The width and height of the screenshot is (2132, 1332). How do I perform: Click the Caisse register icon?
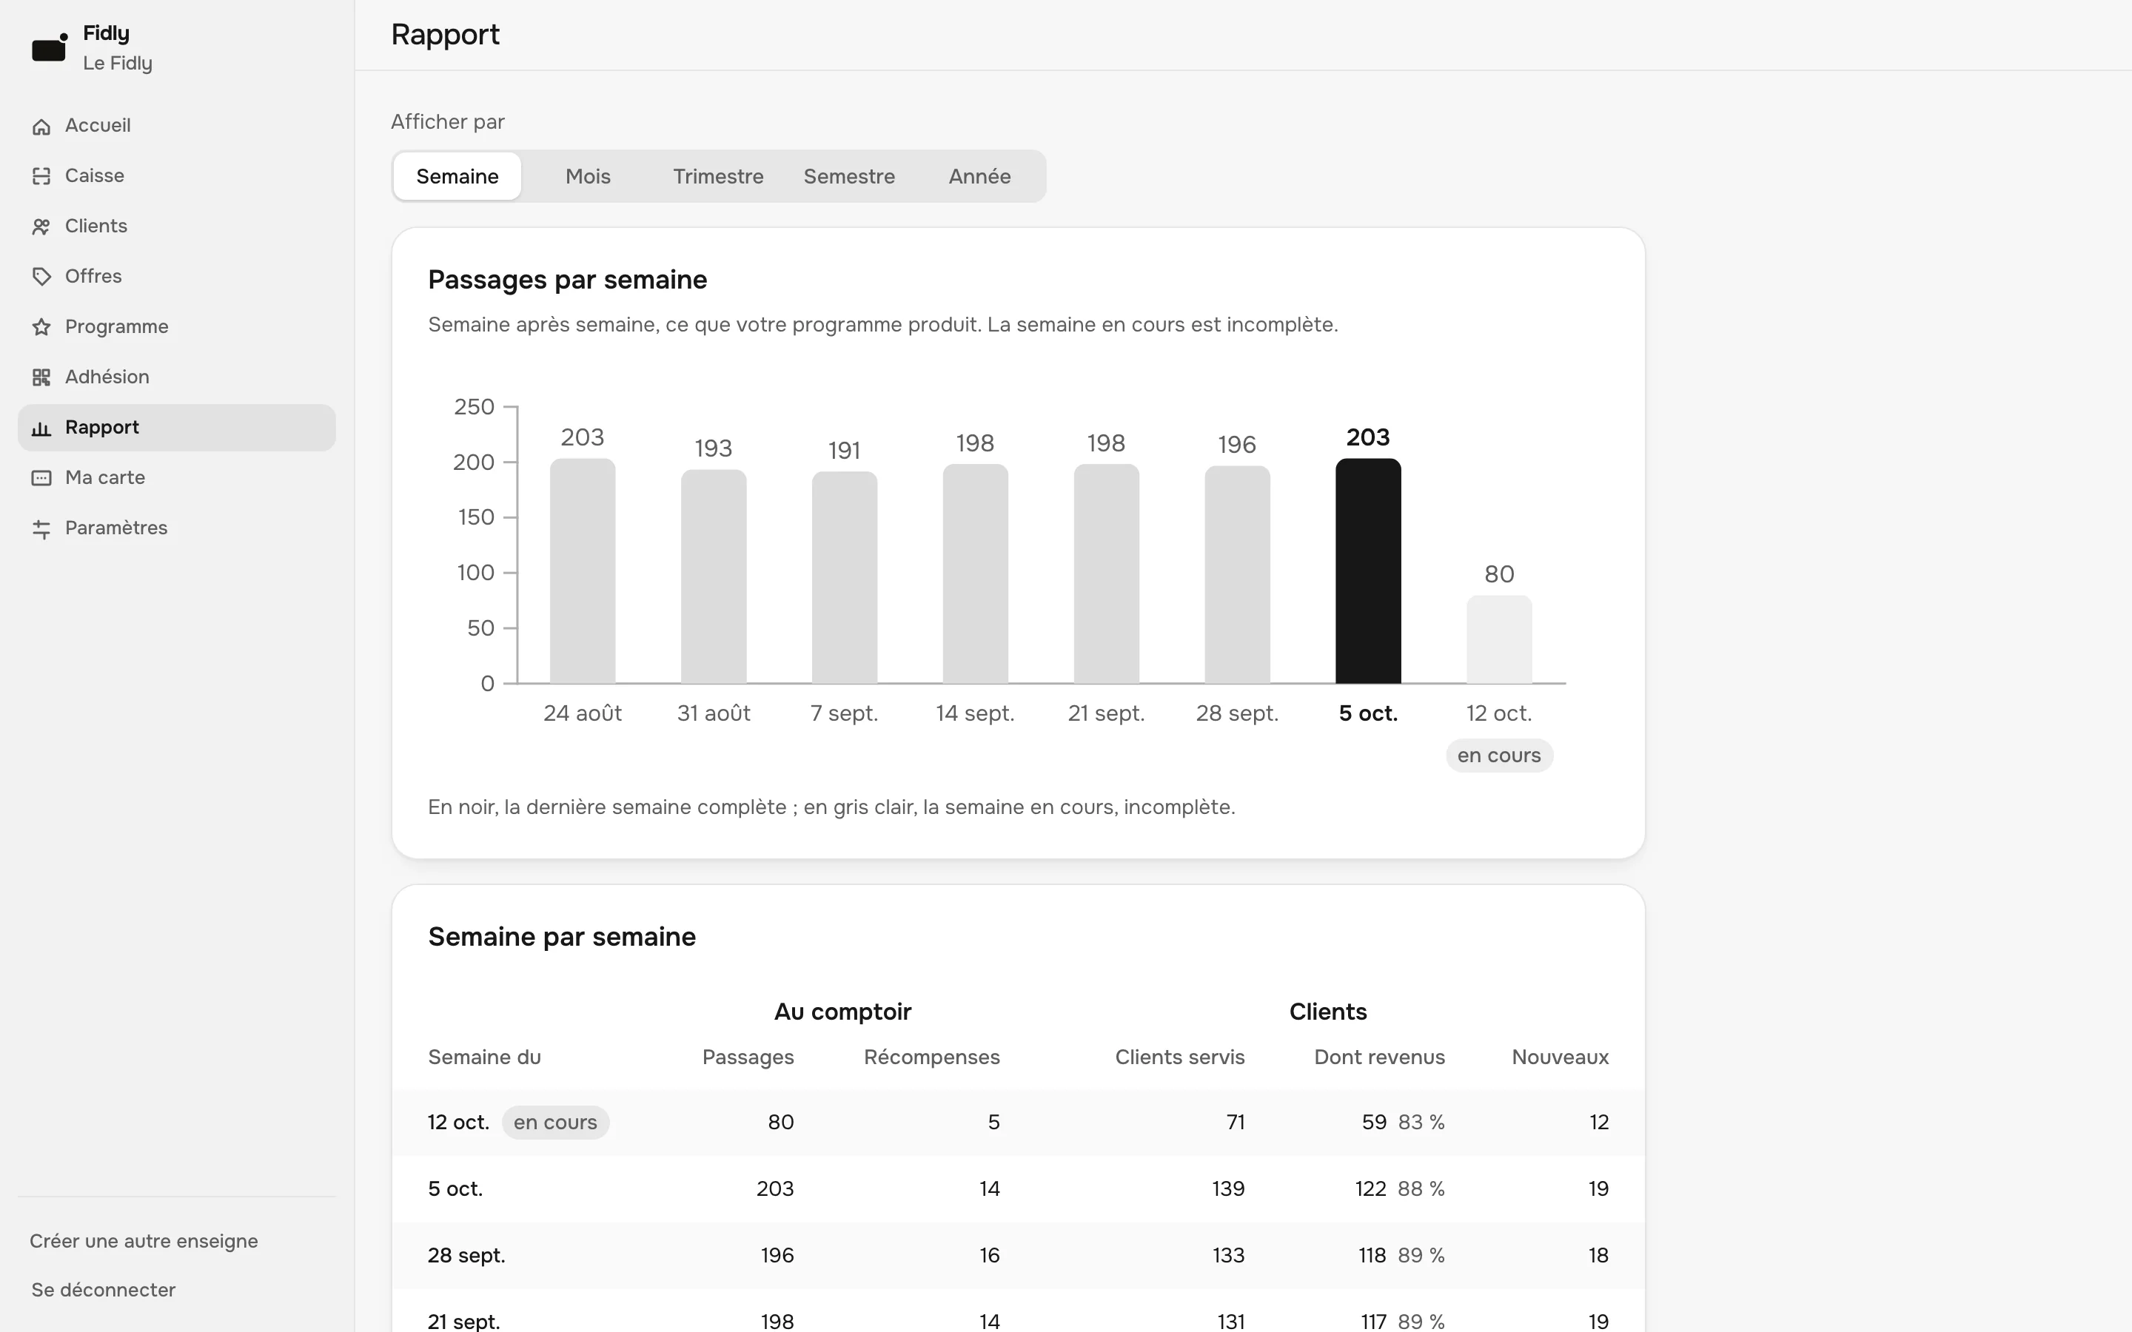41,177
